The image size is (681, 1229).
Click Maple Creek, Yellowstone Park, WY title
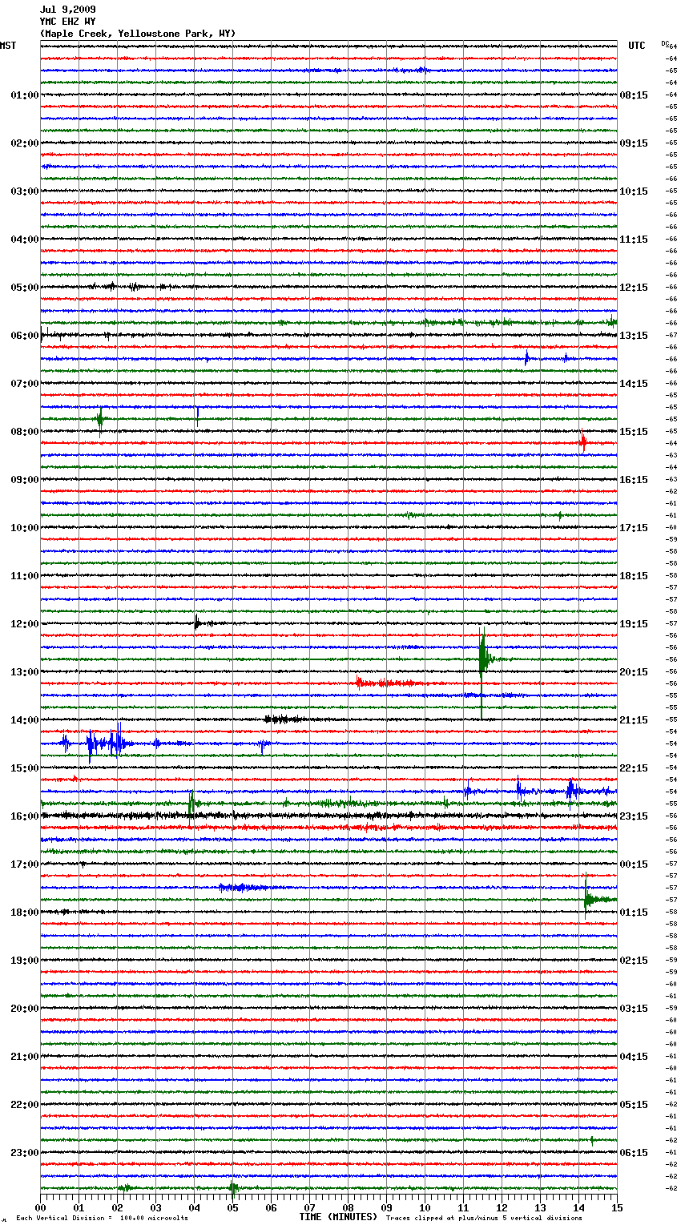click(138, 34)
